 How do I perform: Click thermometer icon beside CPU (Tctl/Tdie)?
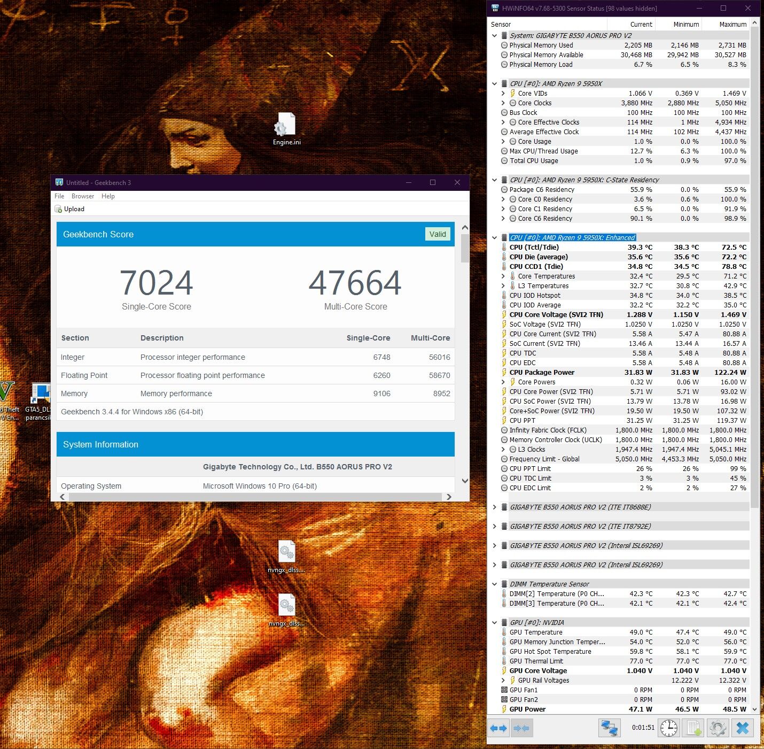504,248
